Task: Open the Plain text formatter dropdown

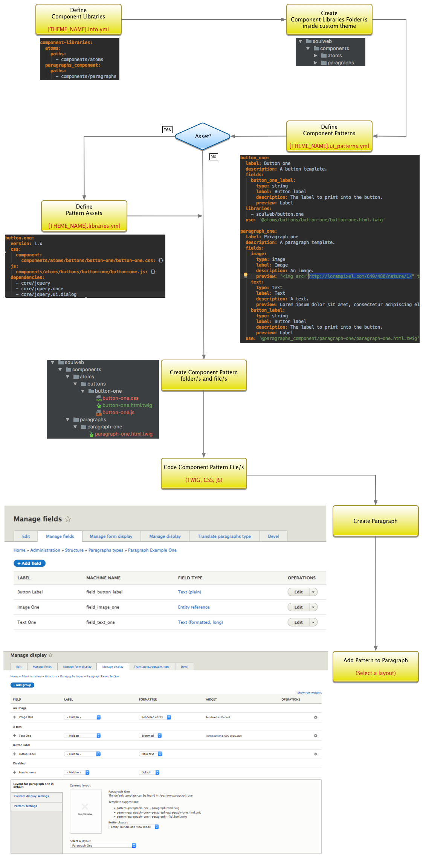Action: pos(151,754)
